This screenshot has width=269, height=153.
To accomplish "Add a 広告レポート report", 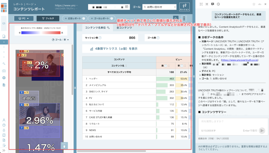I will [75, 18].
